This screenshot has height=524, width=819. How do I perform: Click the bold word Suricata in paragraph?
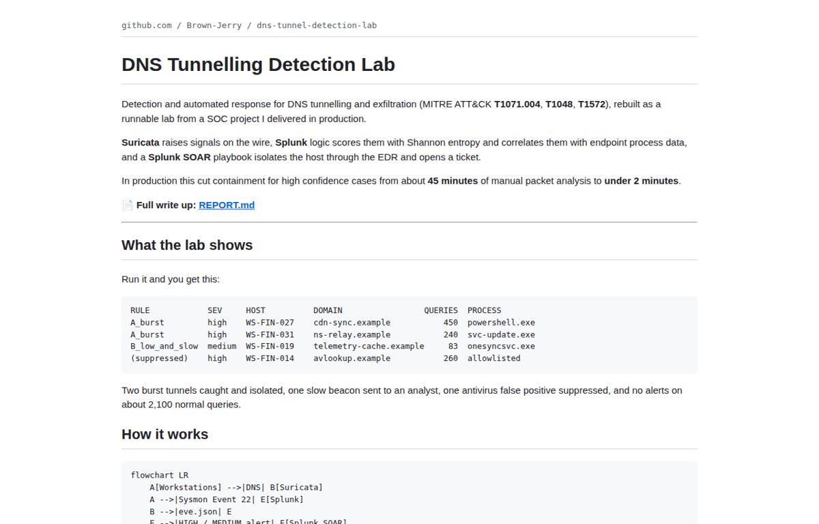coord(140,143)
